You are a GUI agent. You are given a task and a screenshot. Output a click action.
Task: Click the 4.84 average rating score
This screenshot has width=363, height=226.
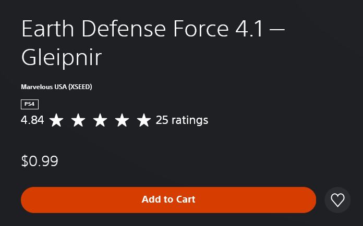[x=32, y=120]
